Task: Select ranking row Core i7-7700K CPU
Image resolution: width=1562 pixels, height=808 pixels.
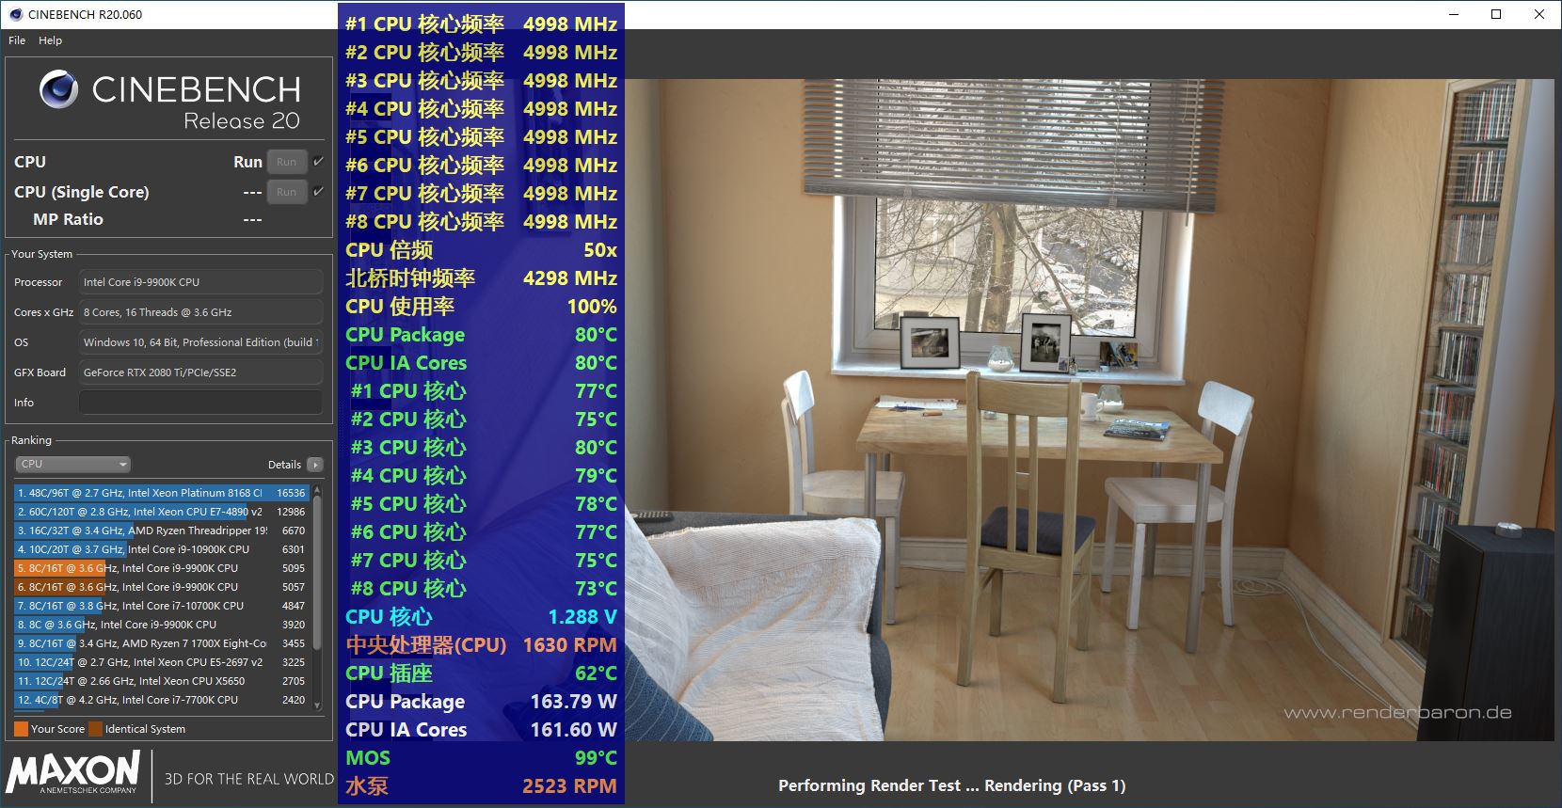Action: (x=161, y=700)
